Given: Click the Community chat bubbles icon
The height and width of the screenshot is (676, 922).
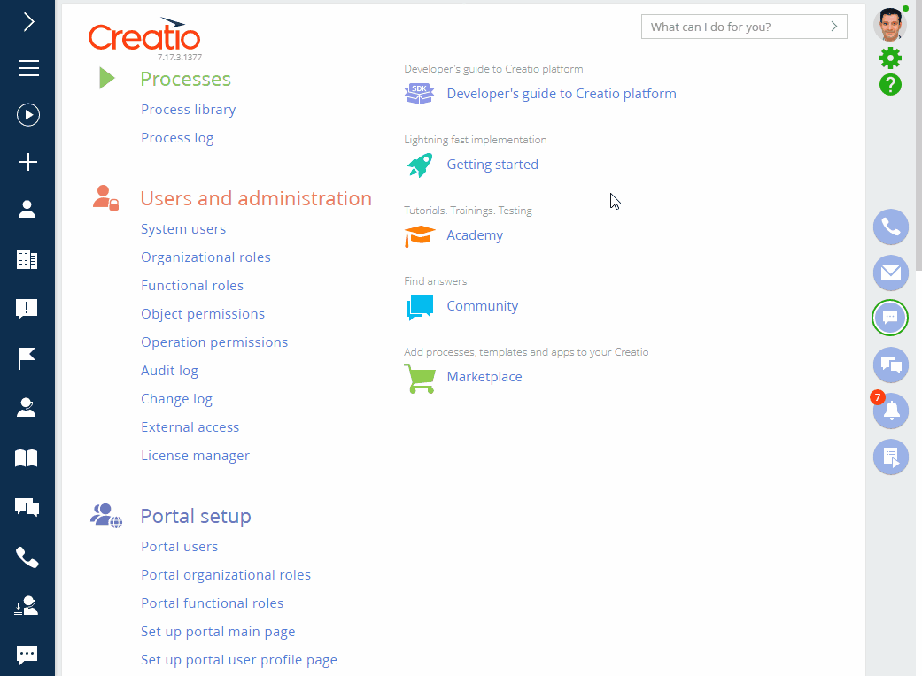Looking at the screenshot, I should [420, 307].
